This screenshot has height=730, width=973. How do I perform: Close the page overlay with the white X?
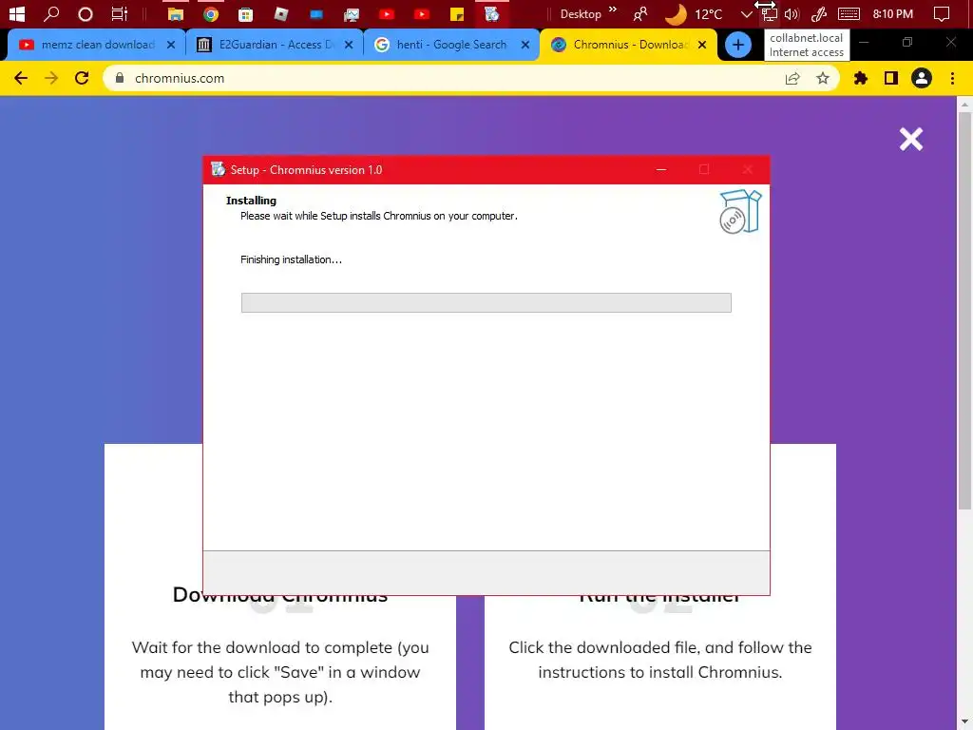(x=911, y=139)
